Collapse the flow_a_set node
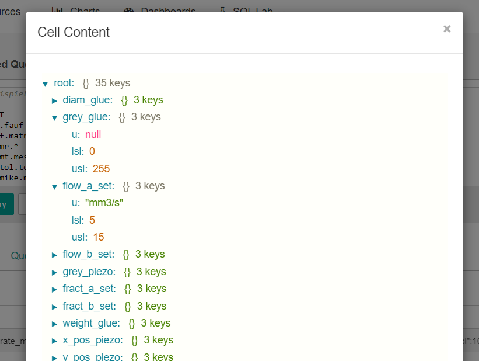This screenshot has width=479, height=361. (54, 186)
